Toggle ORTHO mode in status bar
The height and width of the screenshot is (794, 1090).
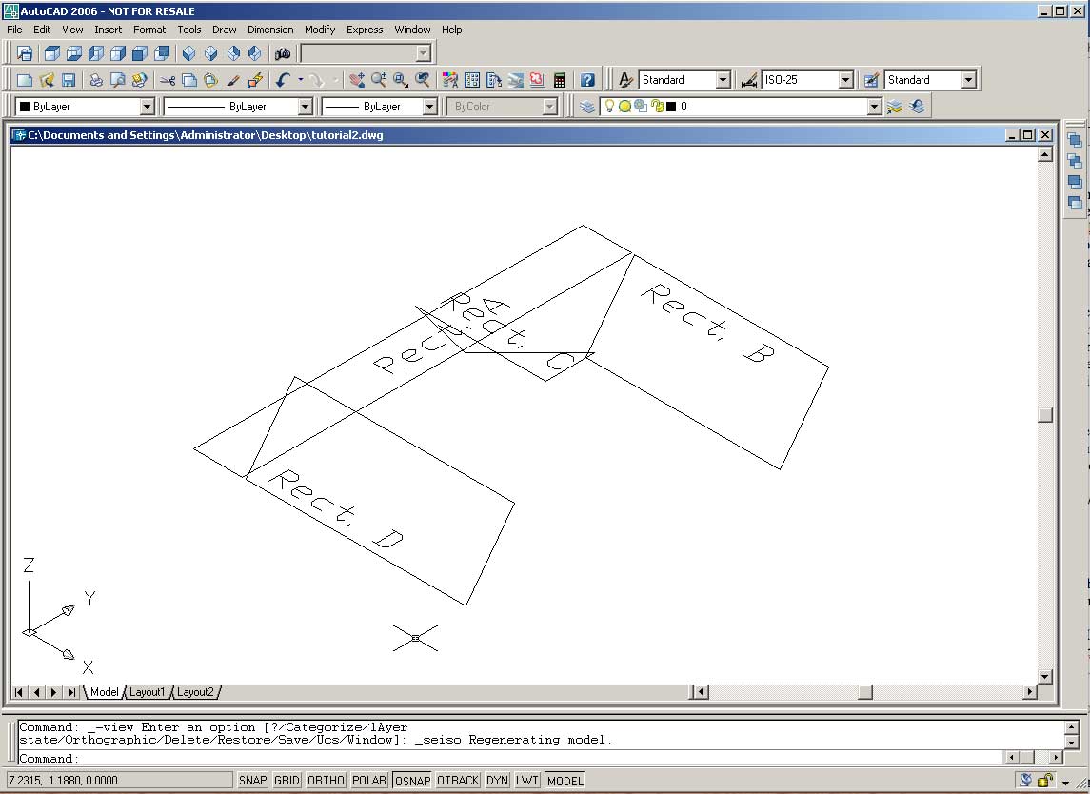[x=326, y=781]
